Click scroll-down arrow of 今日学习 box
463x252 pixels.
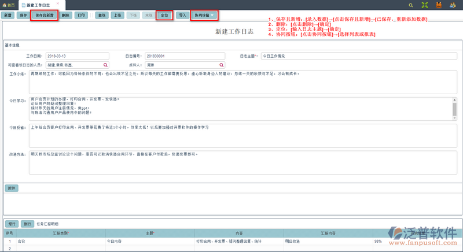(454, 118)
